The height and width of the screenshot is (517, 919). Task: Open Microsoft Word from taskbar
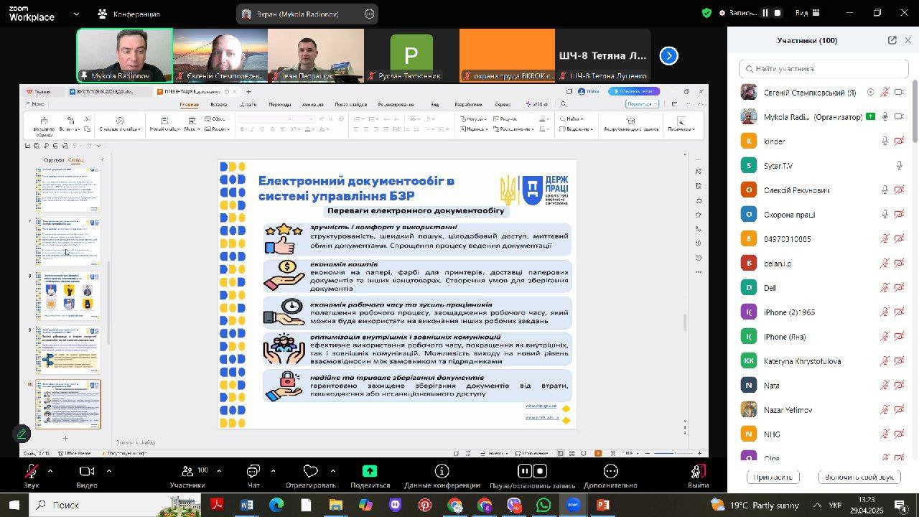246,505
